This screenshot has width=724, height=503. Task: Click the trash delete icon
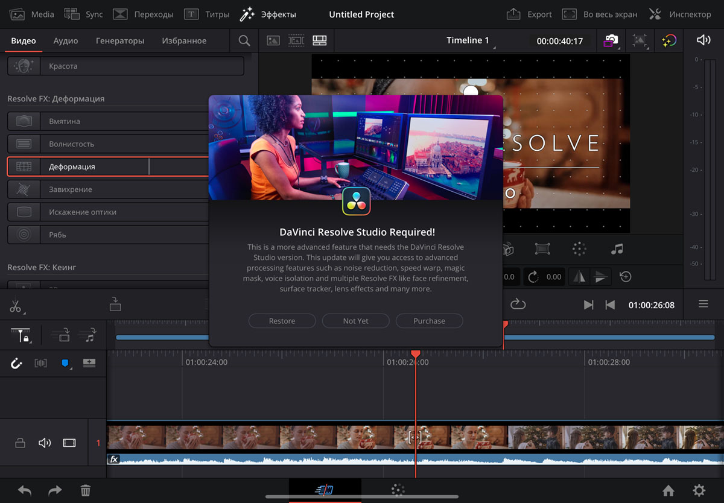tap(86, 491)
